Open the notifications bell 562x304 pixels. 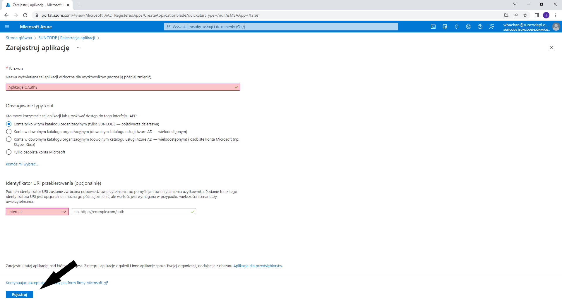point(457,27)
